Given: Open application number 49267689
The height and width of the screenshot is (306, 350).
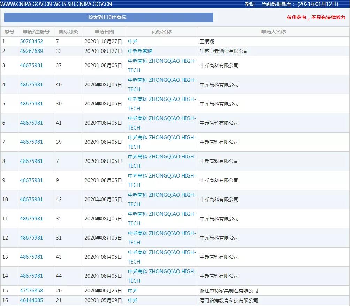Looking at the screenshot, I should 31,51.
